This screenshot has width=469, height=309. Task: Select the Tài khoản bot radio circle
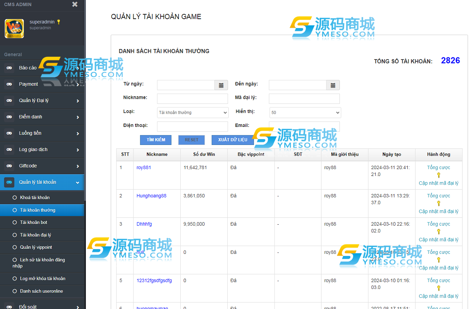click(15, 222)
